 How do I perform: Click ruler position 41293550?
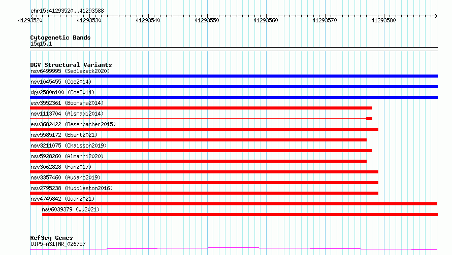coord(207,20)
